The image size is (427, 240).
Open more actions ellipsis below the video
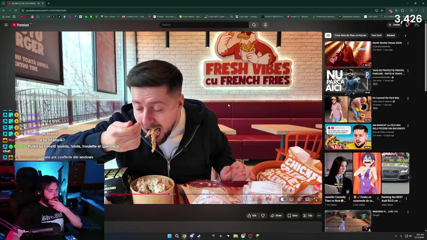(x=319, y=216)
